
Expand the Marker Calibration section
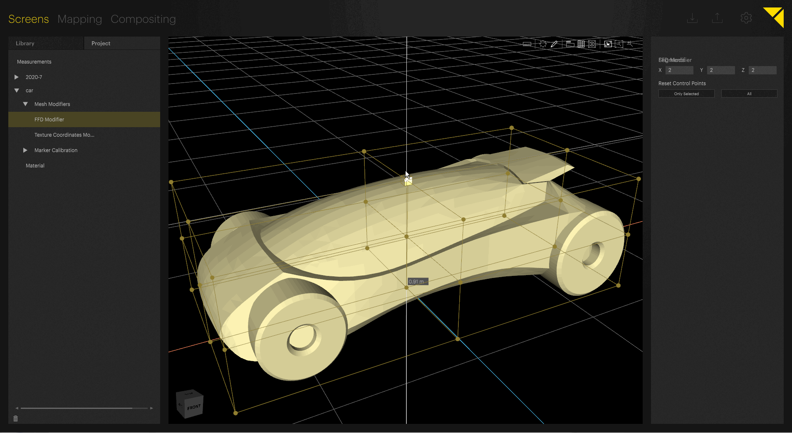[25, 150]
